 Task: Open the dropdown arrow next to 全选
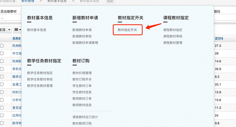[9, 30]
